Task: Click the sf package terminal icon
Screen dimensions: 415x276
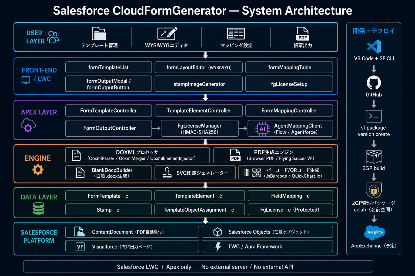Action: coord(374,116)
